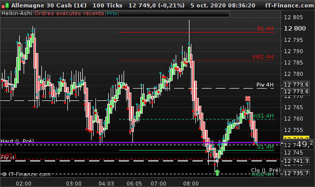Click the 'Haut (J. Pré)' label
315x187 pixels.
[17, 141]
